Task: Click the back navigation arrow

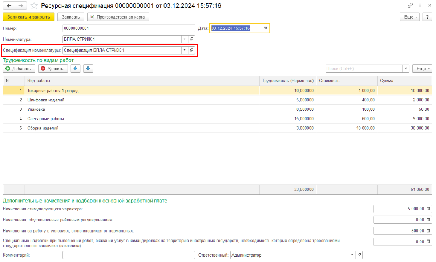Action: point(8,6)
